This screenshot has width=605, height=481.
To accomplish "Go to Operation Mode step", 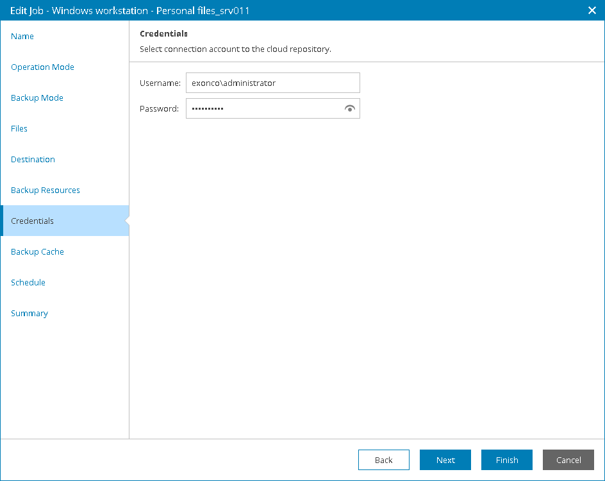I will [x=42, y=67].
